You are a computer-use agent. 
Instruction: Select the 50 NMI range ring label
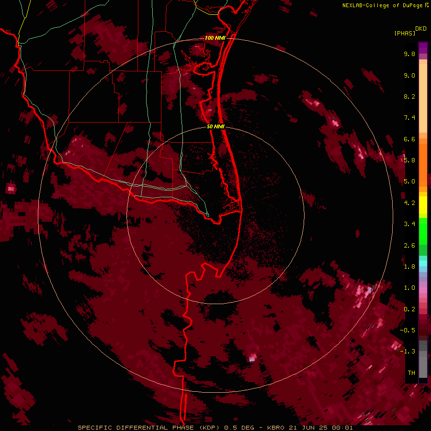[215, 126]
